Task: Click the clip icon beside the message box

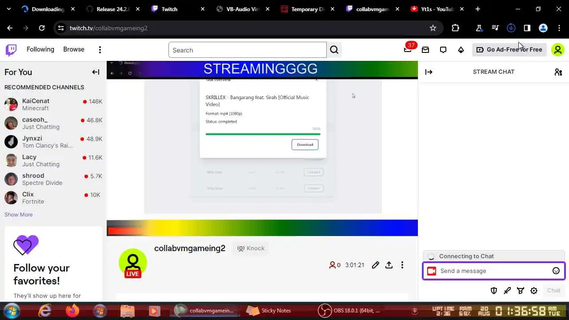Action: [x=431, y=271]
